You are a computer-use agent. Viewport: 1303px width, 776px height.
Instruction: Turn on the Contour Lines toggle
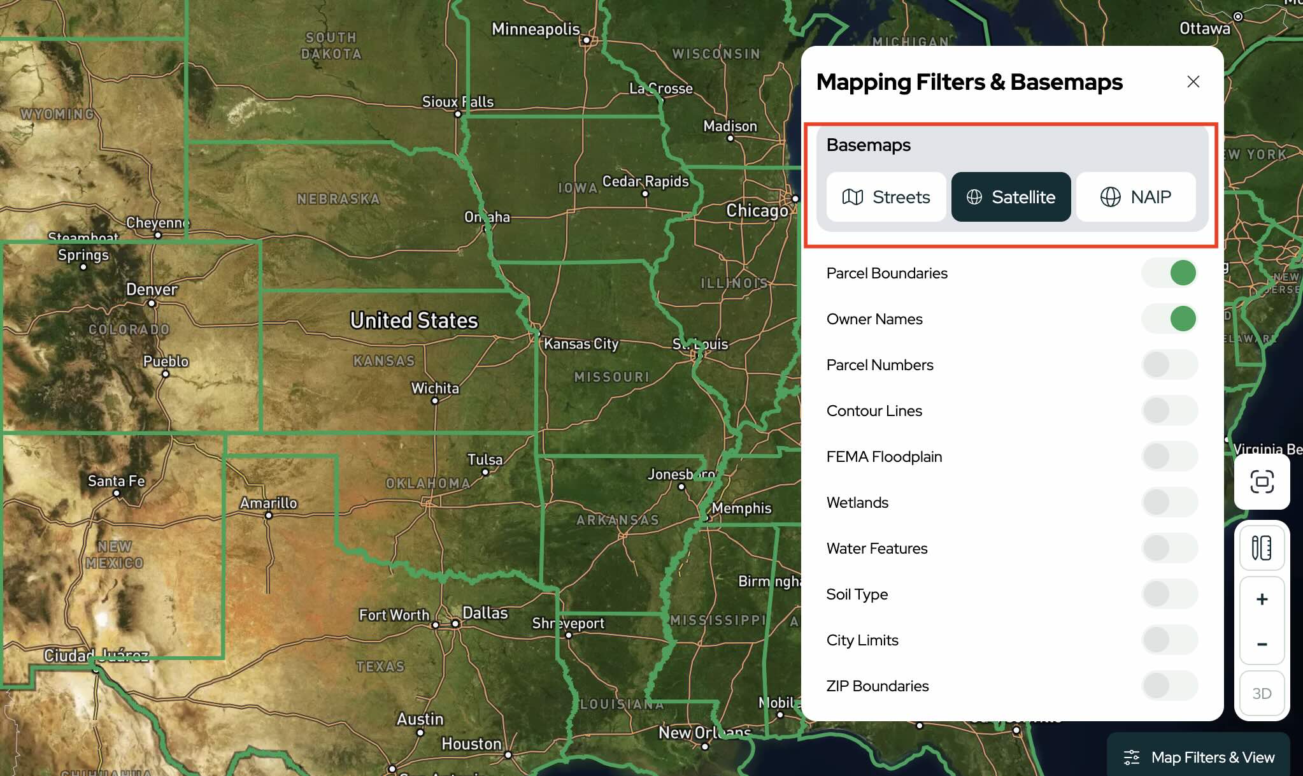click(x=1169, y=410)
